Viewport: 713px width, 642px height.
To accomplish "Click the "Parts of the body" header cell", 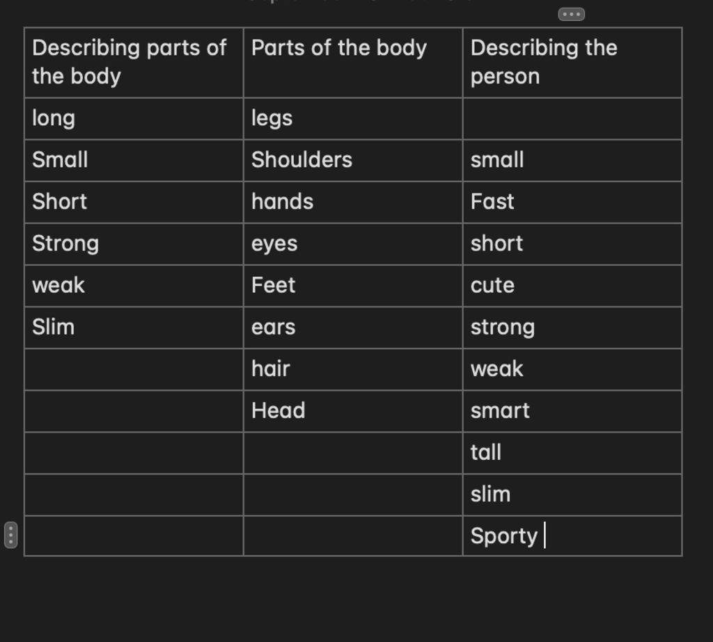I will tap(352, 63).
